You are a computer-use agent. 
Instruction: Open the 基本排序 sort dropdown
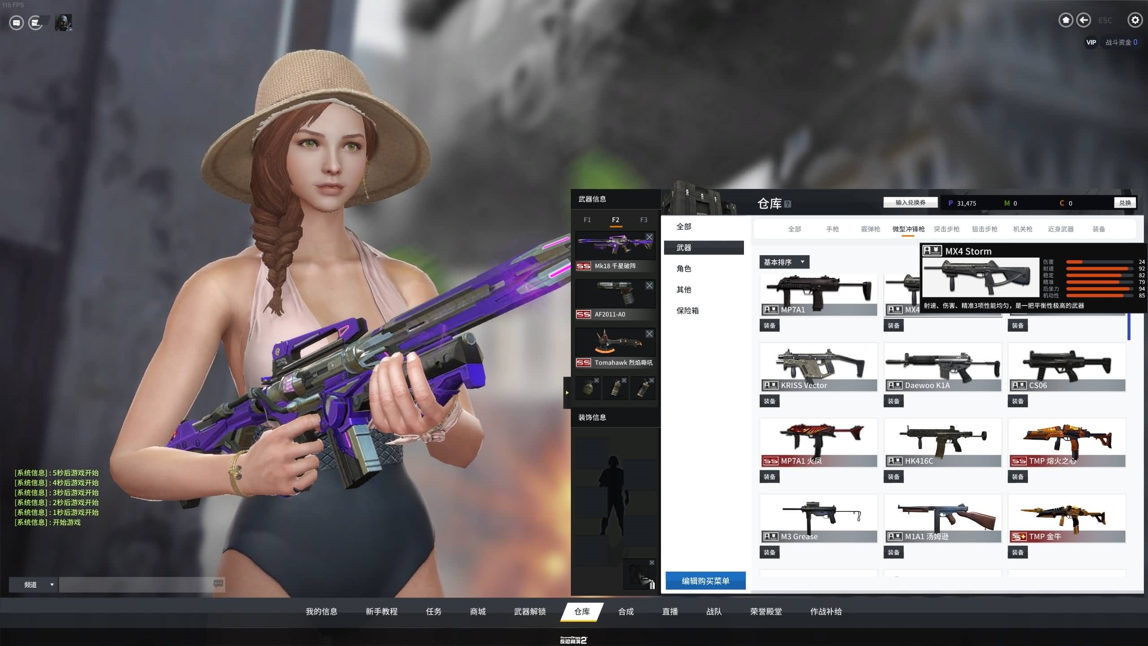click(x=784, y=262)
